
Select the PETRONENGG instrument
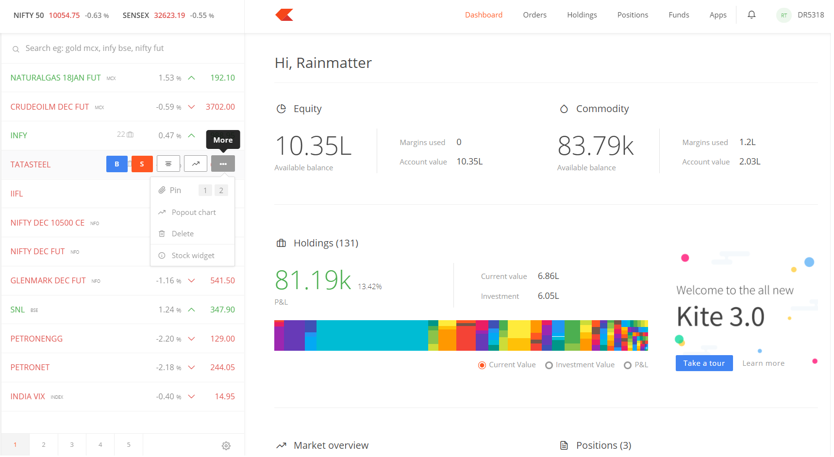123,340
